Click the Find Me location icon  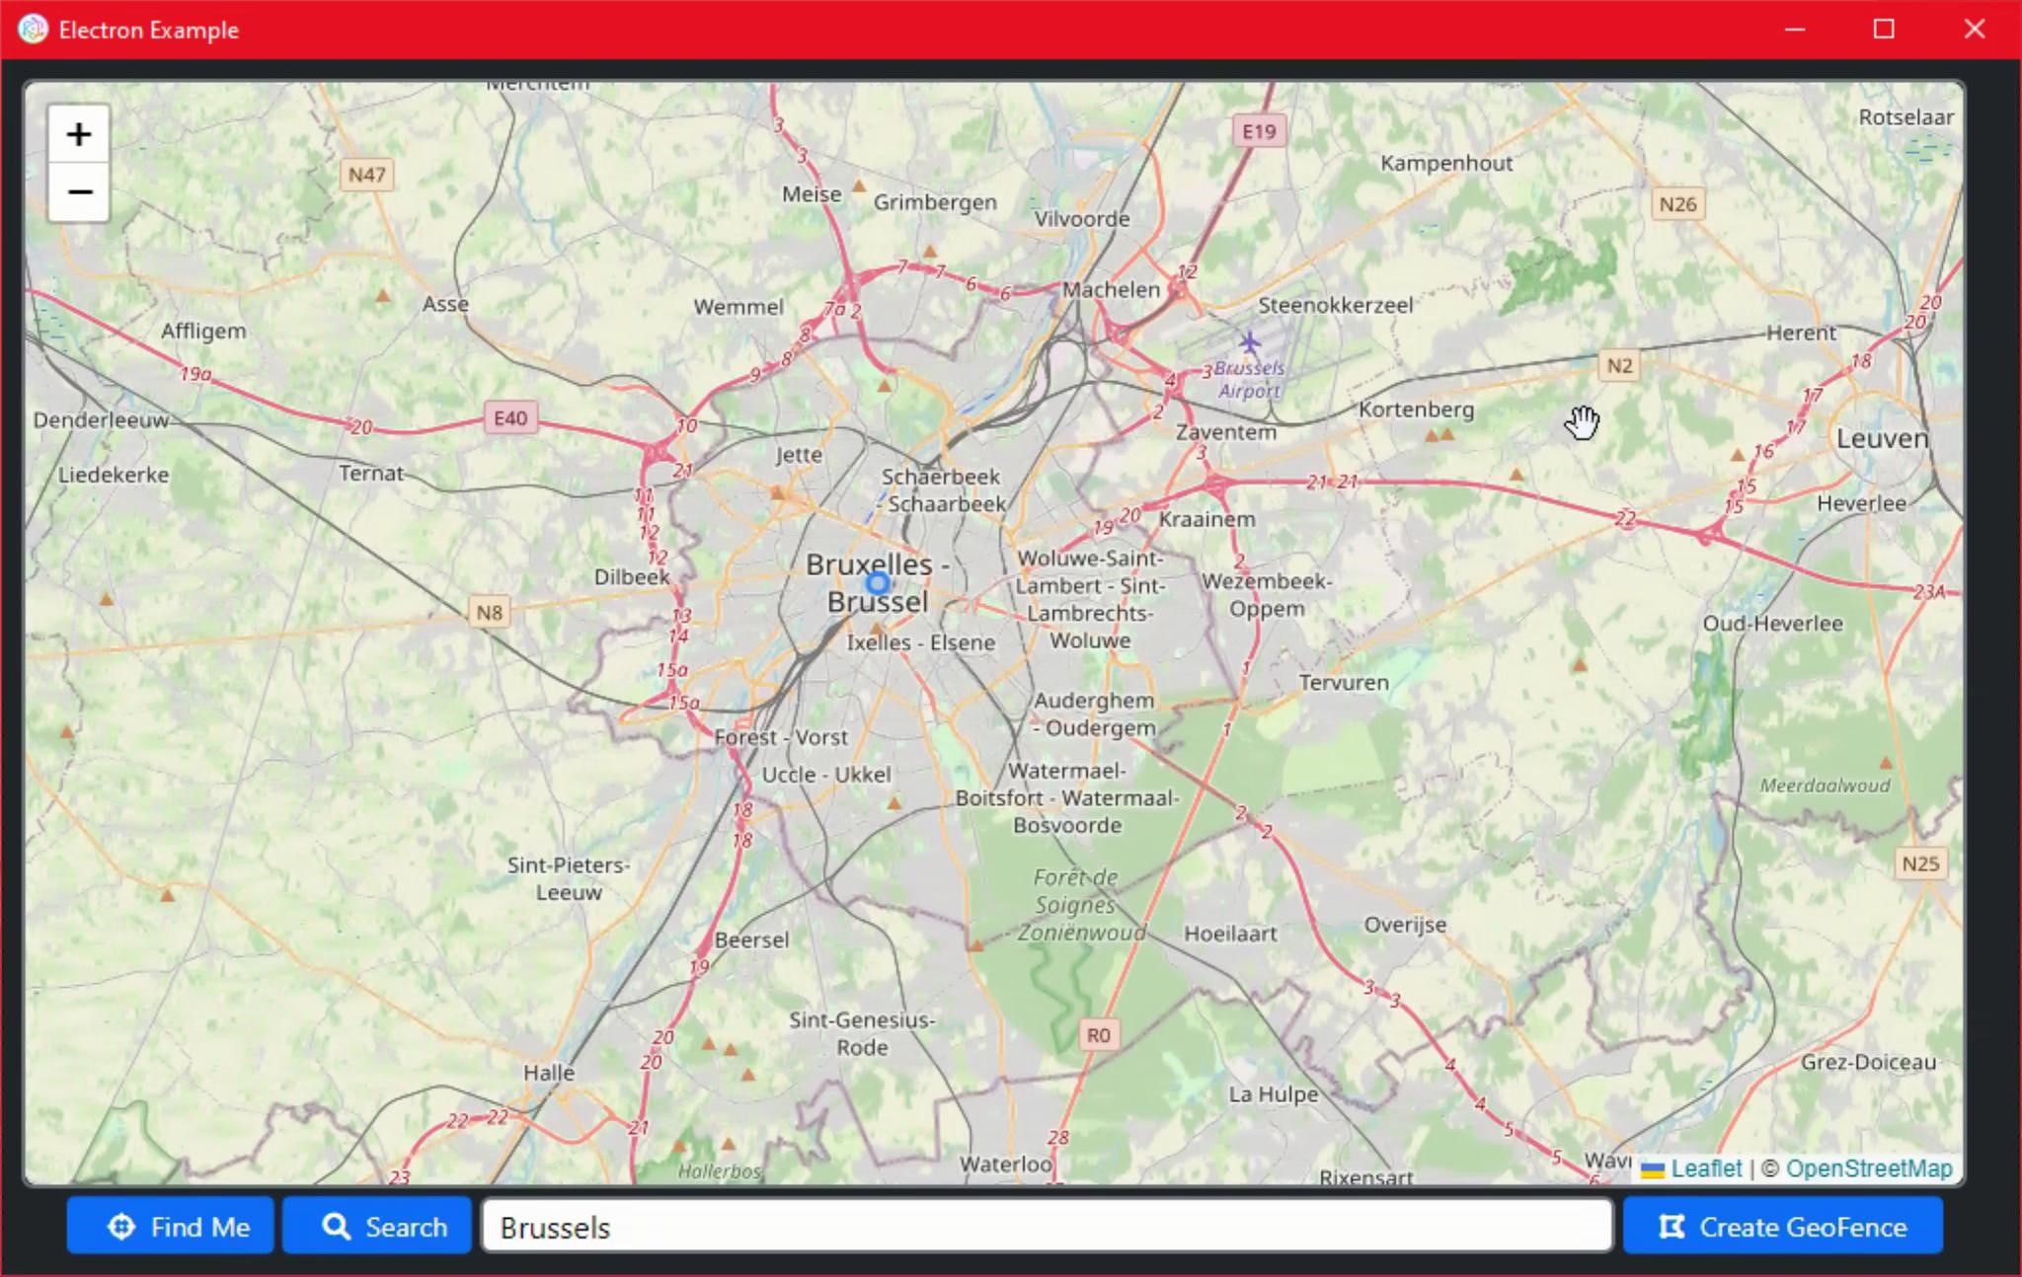pyautogui.click(x=123, y=1227)
